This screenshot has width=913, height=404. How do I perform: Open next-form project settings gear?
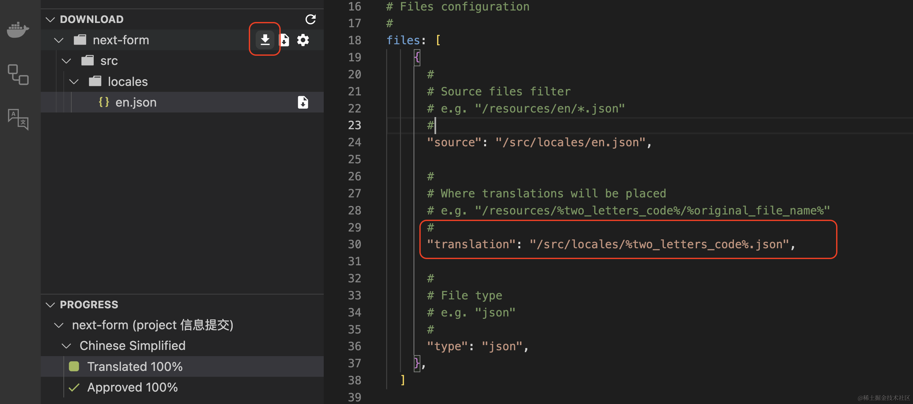point(303,40)
